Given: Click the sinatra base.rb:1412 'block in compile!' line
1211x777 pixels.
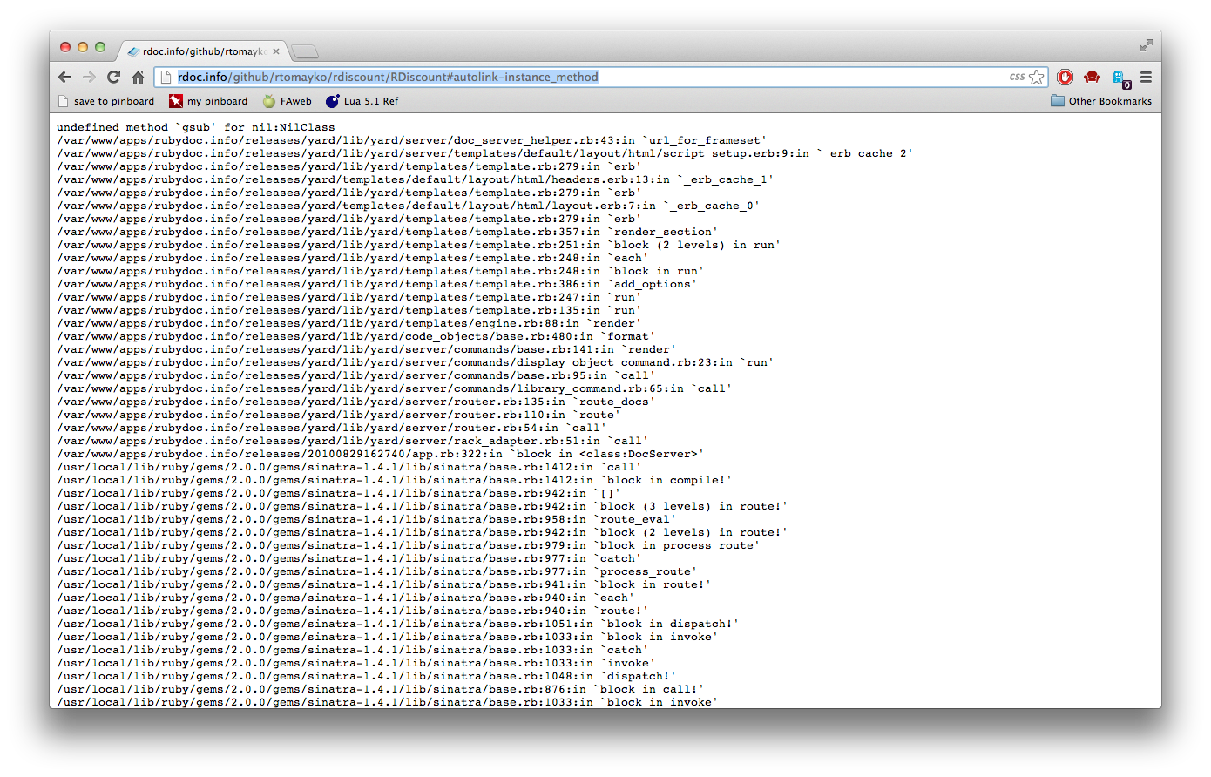Looking at the screenshot, I should (395, 480).
